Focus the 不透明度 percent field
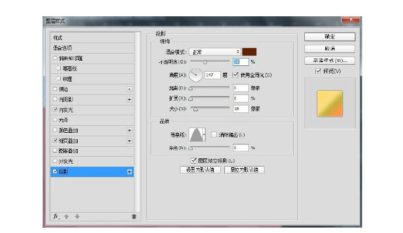This screenshot has height=233, width=403. pos(241,62)
